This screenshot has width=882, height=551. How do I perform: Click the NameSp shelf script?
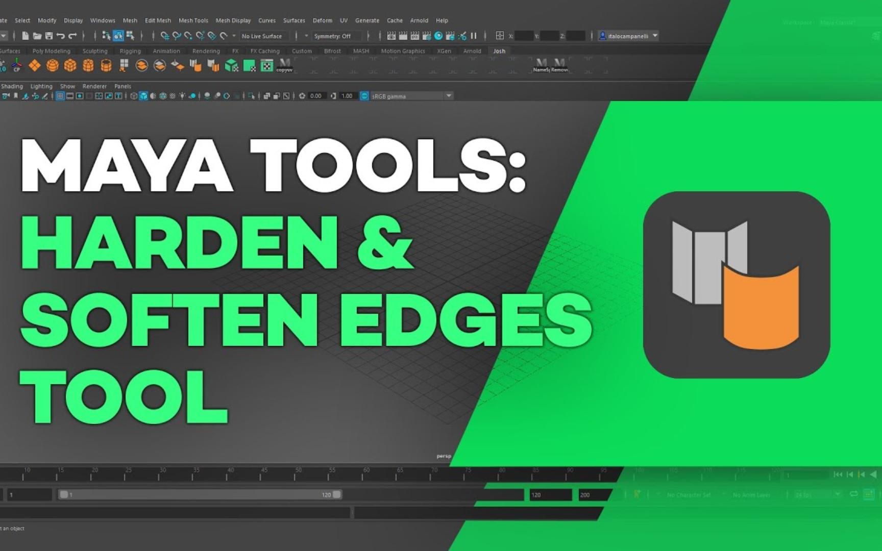541,65
